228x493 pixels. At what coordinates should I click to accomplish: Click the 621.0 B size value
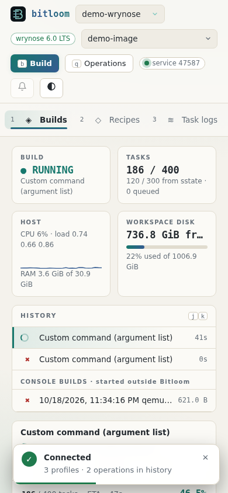coord(192,400)
